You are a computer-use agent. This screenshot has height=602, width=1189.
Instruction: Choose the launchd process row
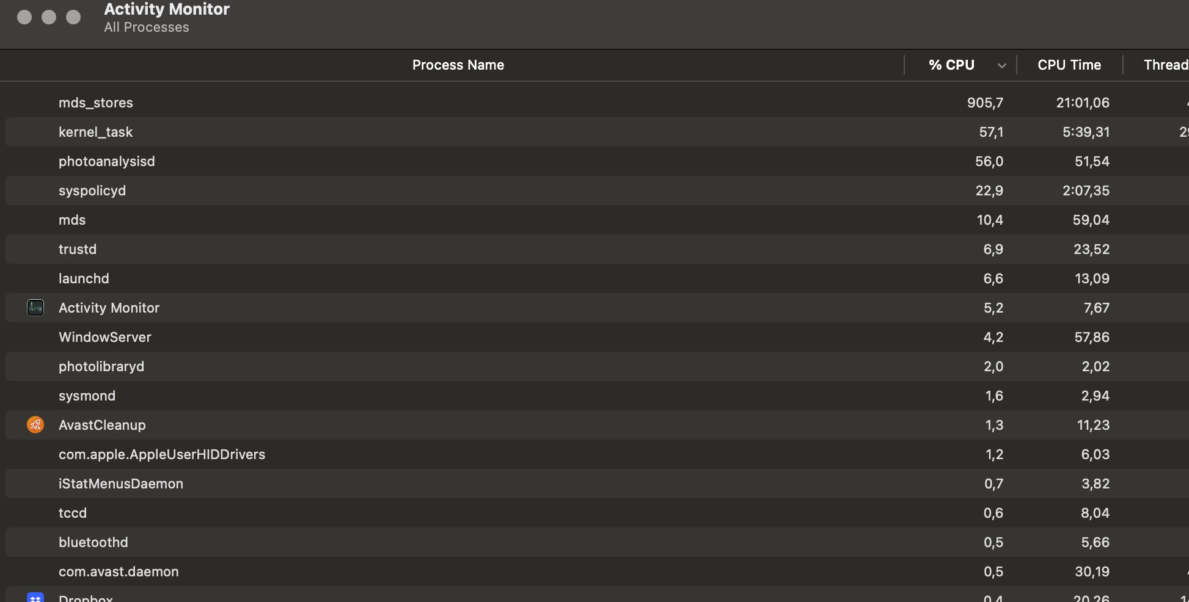pos(84,278)
